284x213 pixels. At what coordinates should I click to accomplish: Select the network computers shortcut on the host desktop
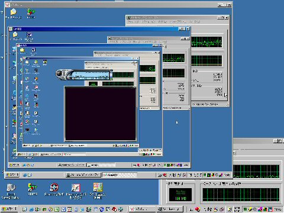click(33, 188)
